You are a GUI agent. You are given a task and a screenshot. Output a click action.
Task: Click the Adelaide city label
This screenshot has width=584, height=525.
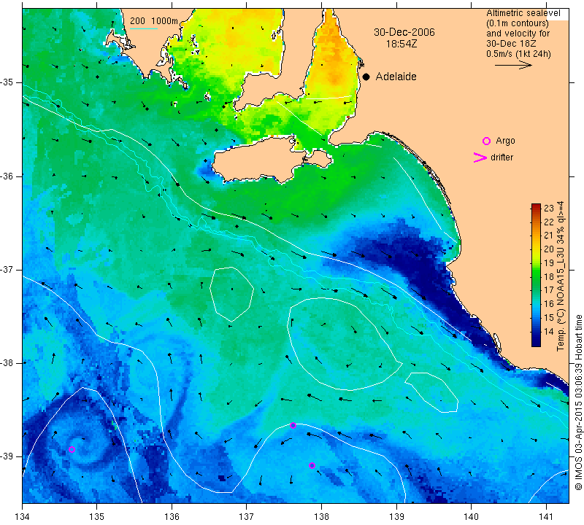point(396,77)
